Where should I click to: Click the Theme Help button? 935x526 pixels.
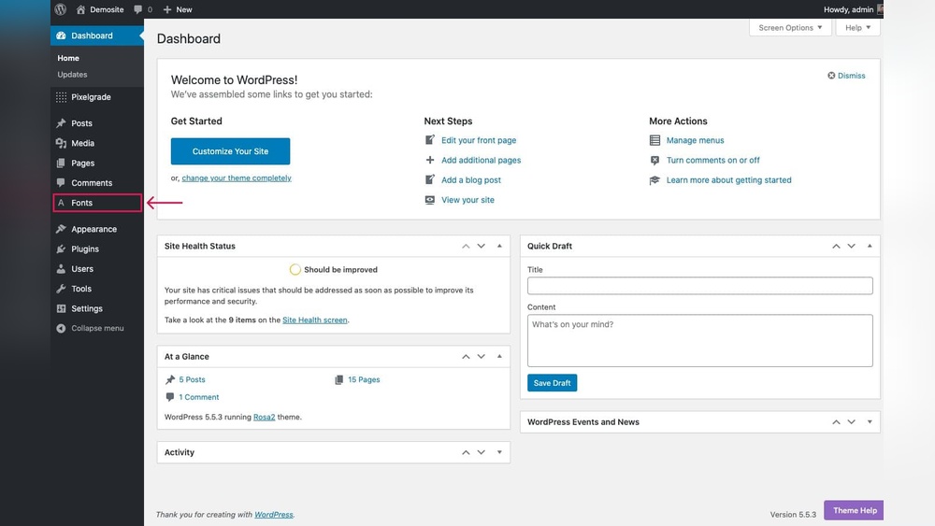(854, 510)
